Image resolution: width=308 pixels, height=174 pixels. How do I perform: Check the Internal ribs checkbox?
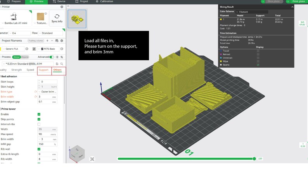[x=39, y=124]
